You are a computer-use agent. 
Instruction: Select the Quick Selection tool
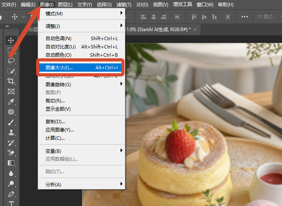[11, 71]
